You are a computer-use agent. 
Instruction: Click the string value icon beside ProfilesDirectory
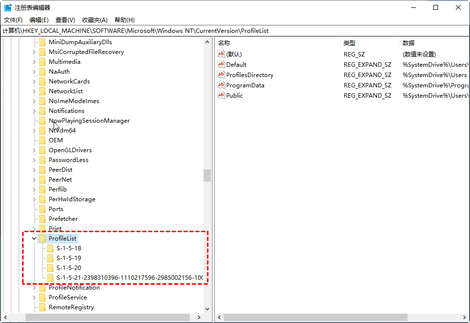coord(221,75)
